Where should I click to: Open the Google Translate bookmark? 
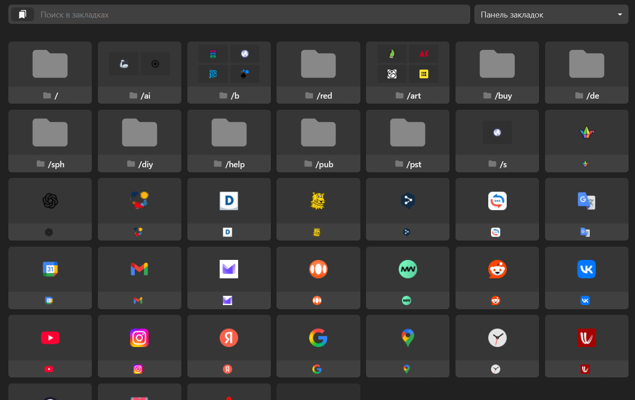[x=587, y=201]
